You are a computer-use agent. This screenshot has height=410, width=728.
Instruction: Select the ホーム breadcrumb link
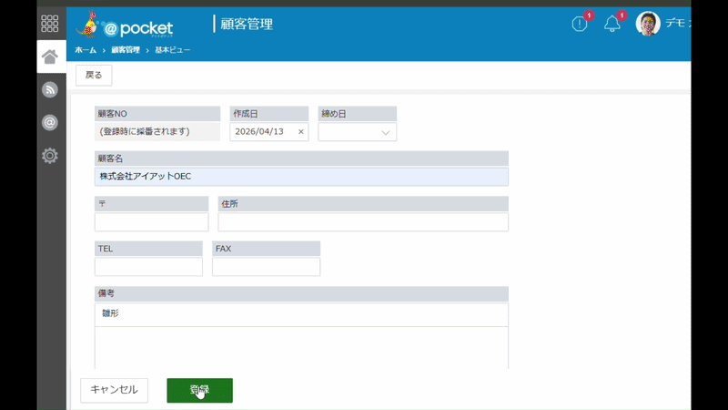point(86,50)
